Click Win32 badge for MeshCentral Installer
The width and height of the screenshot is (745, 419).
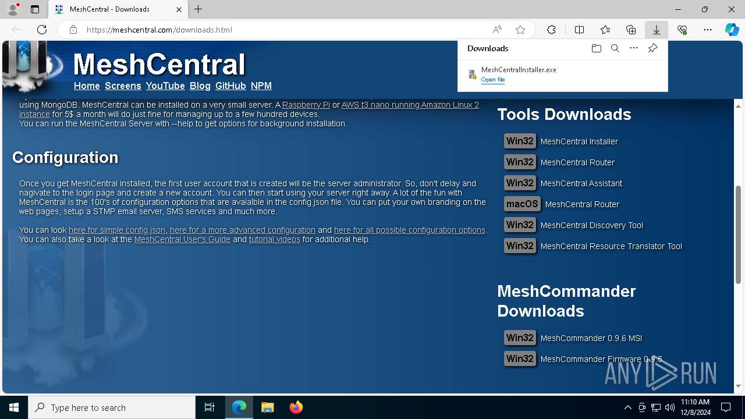coord(520,141)
